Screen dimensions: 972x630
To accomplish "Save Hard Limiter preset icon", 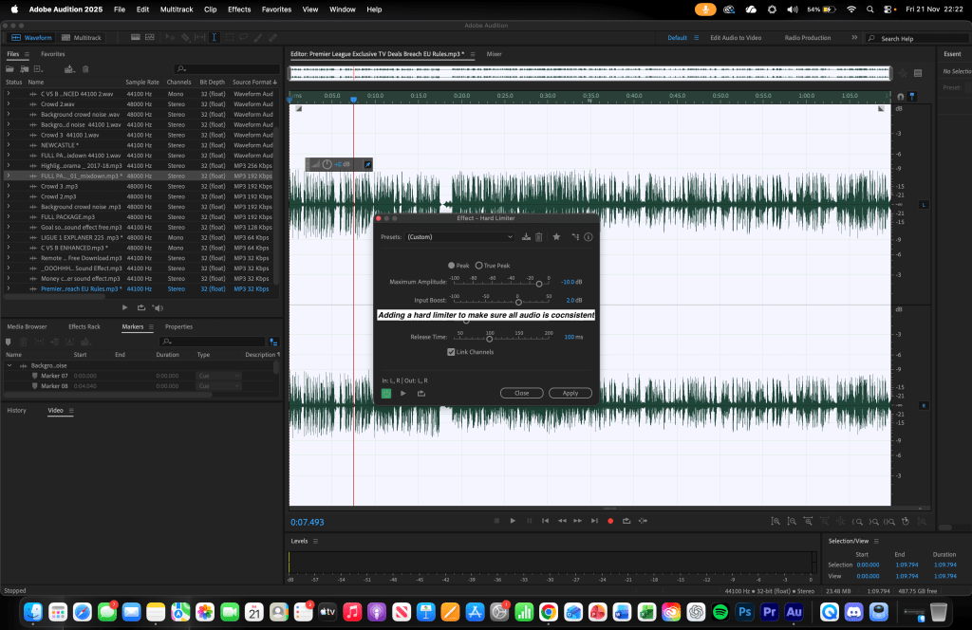I will pos(527,237).
